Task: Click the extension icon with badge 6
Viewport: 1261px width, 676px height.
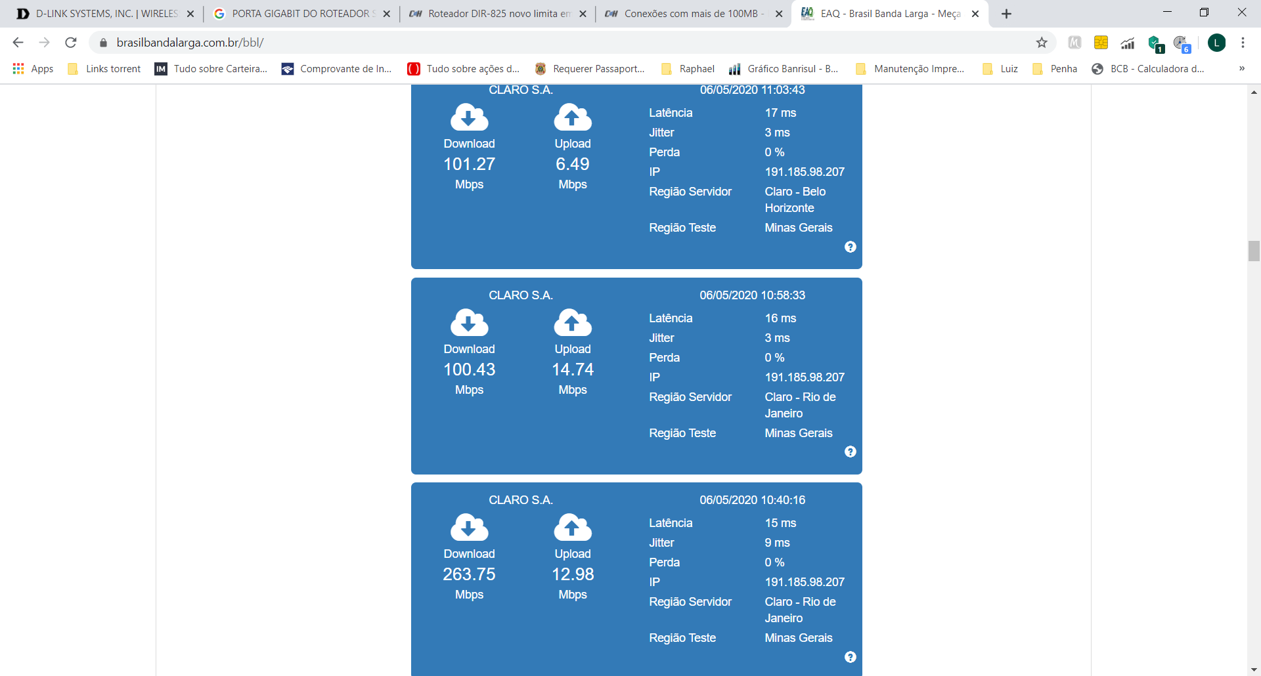Action: 1182,44
